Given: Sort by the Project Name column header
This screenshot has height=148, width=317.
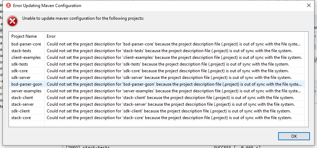Looking at the screenshot, I should [24, 36].
